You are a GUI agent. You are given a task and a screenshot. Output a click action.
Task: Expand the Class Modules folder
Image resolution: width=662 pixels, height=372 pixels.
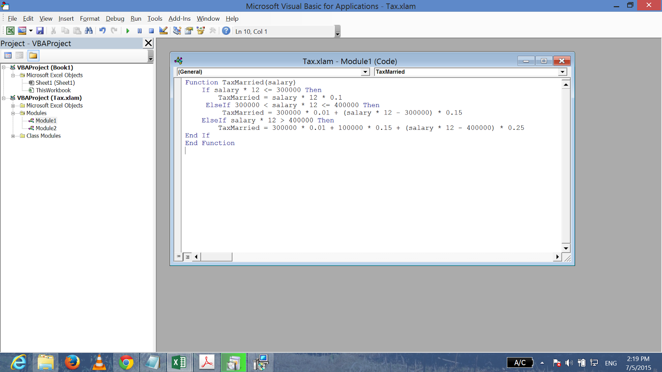13,136
